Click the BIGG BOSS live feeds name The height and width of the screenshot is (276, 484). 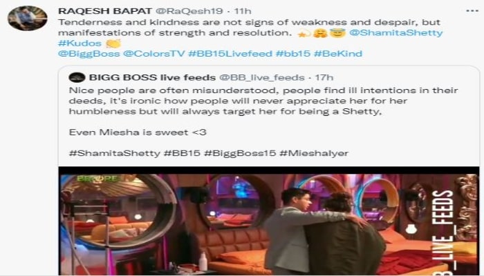coord(152,77)
